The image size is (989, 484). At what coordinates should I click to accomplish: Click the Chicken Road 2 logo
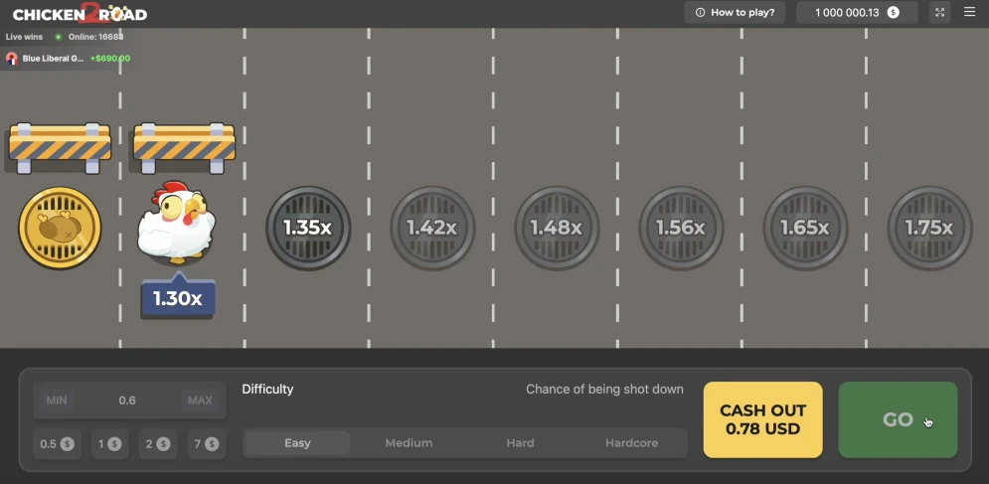coord(81,13)
